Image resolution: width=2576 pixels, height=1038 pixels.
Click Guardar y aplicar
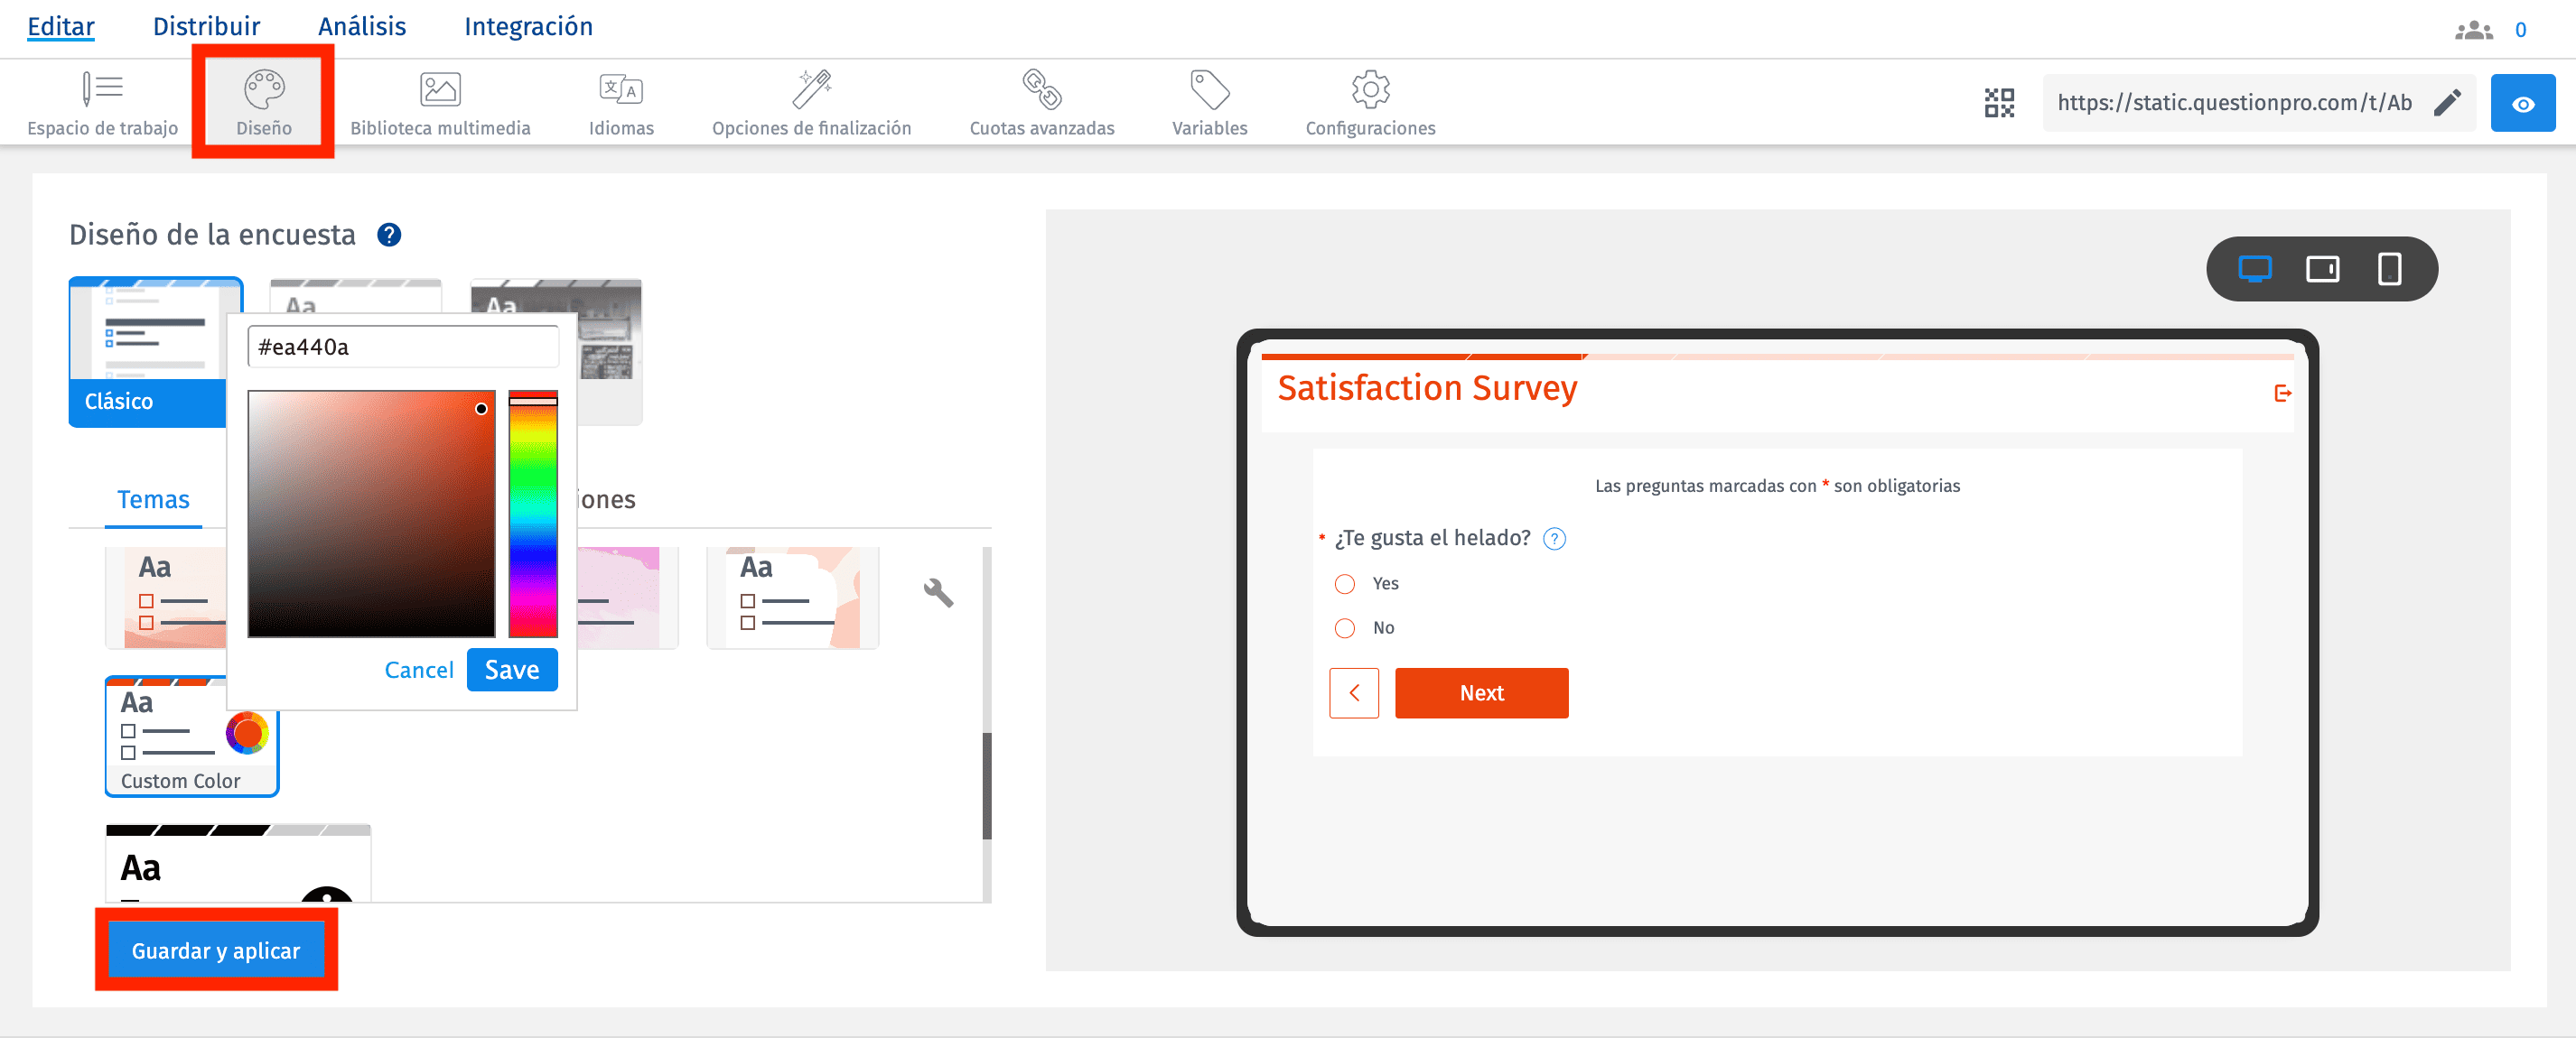[x=216, y=950]
